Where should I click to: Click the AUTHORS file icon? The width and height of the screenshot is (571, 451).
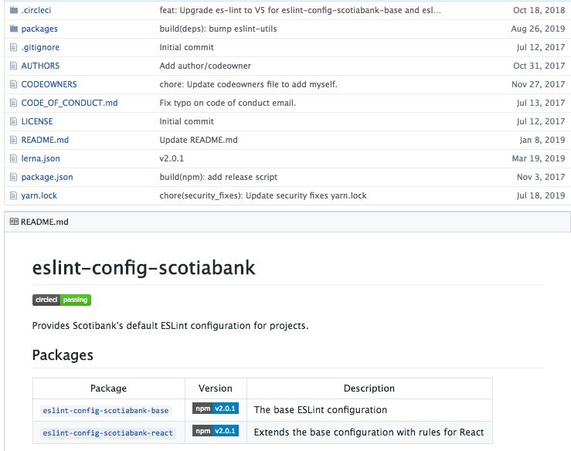pyautogui.click(x=13, y=66)
